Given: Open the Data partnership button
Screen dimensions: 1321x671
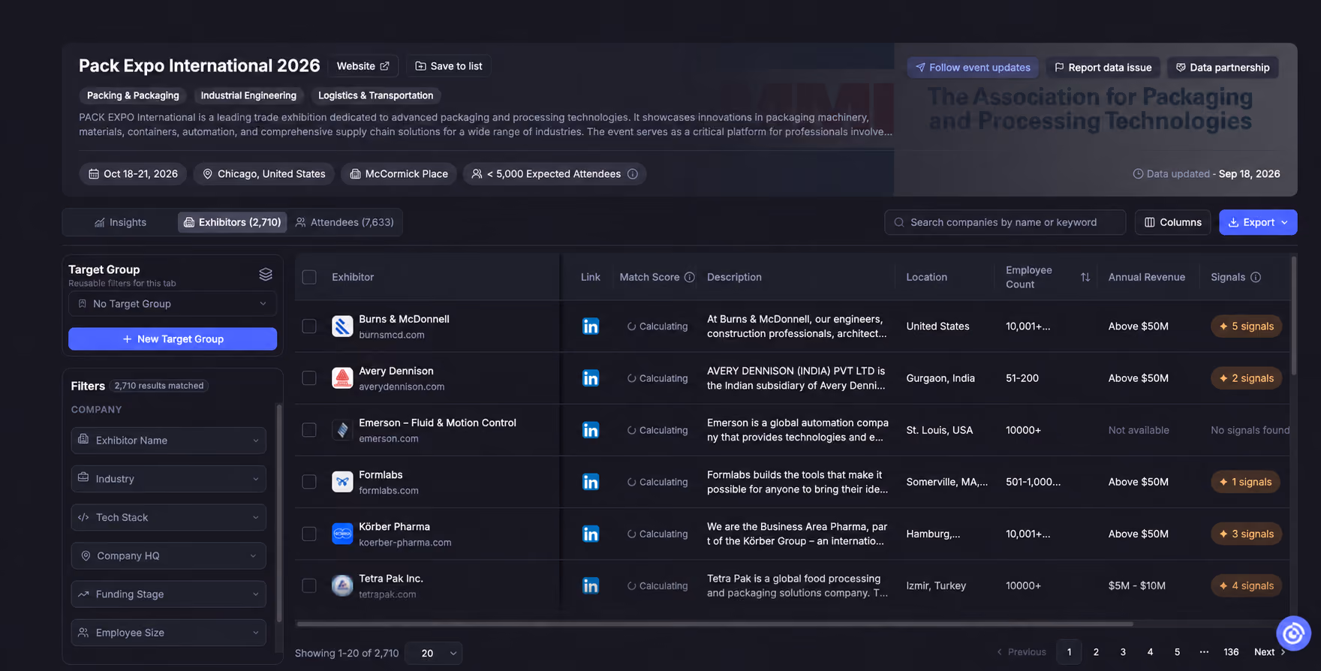Looking at the screenshot, I should pos(1223,68).
